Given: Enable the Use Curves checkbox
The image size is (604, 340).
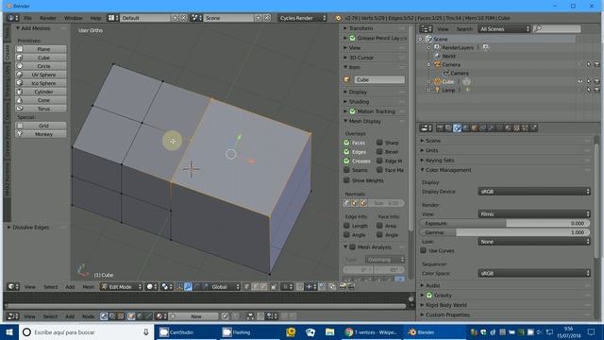Looking at the screenshot, I should [424, 250].
